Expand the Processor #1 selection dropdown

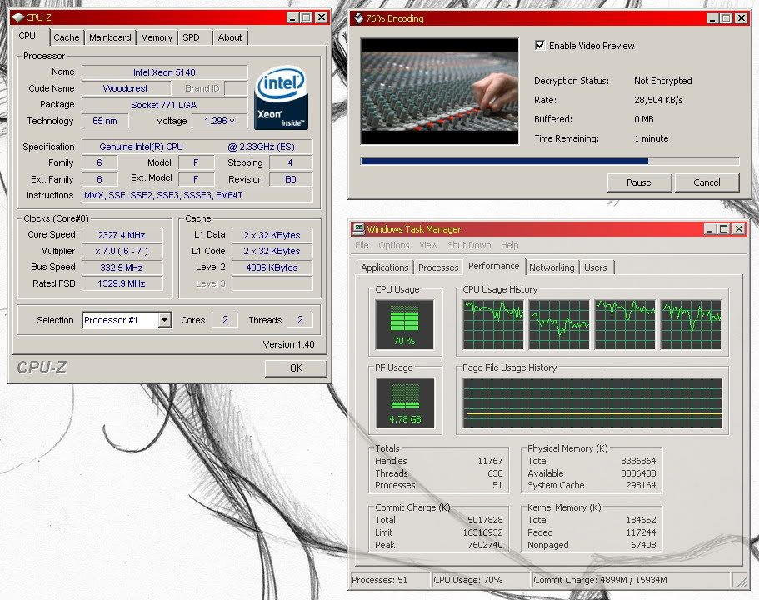point(164,320)
